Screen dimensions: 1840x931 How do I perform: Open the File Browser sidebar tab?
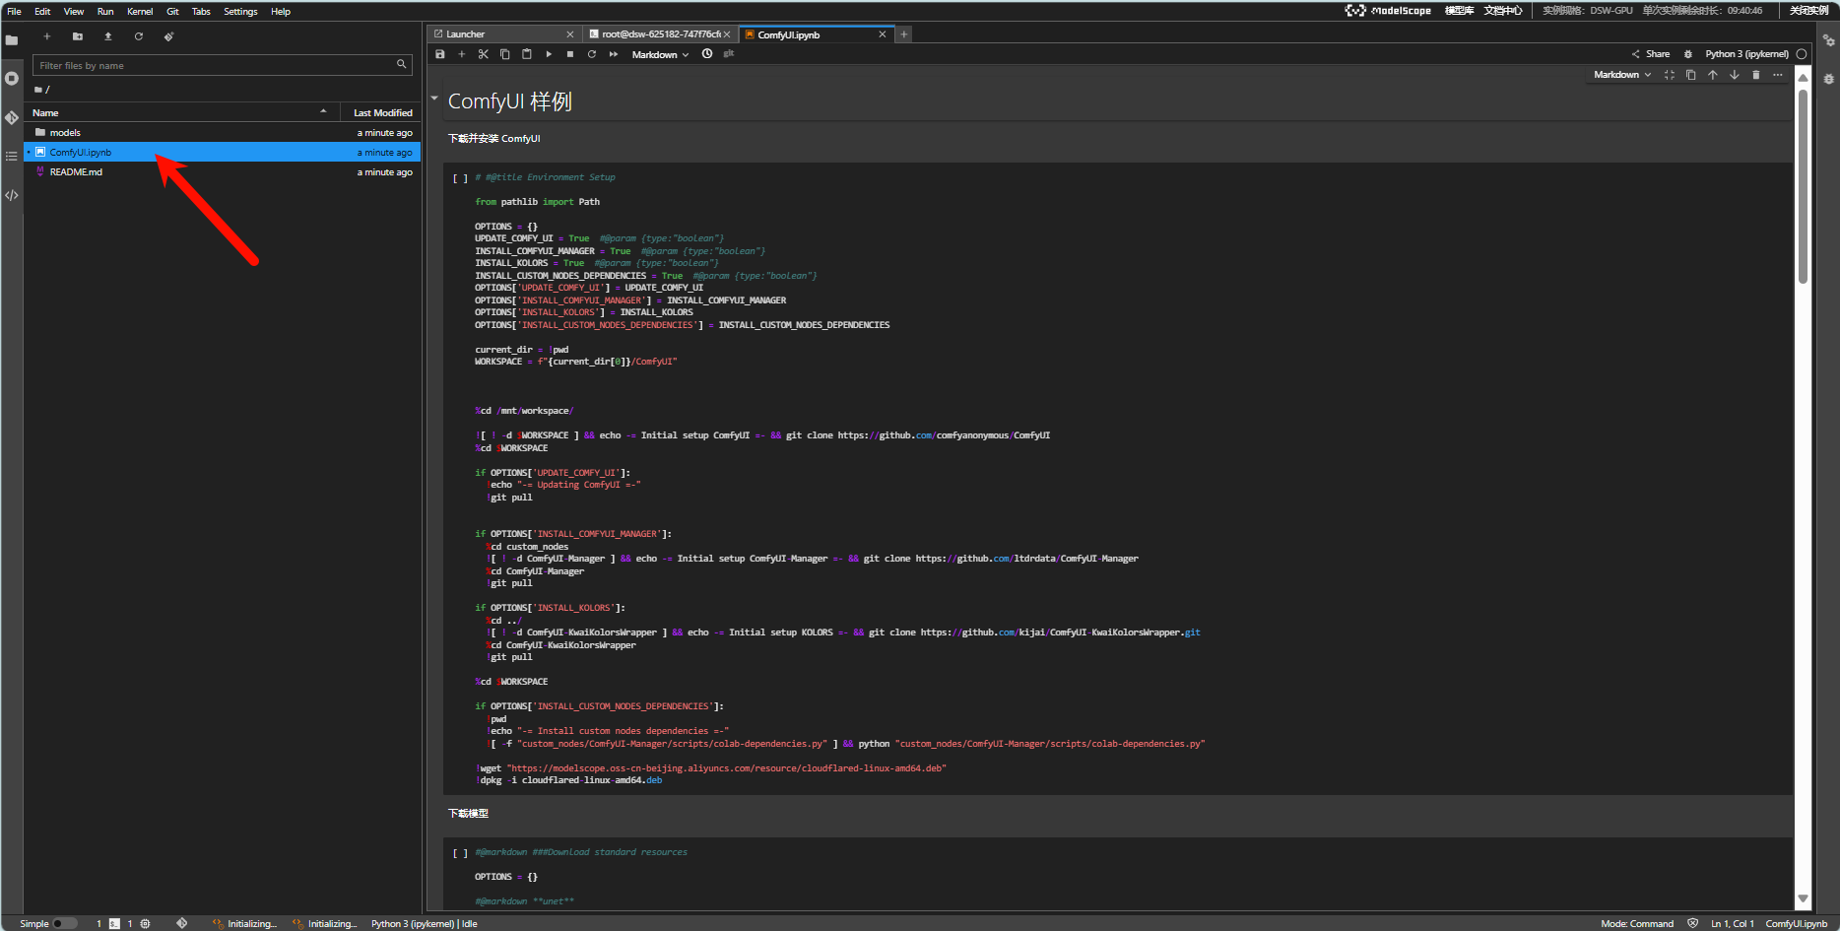12,40
